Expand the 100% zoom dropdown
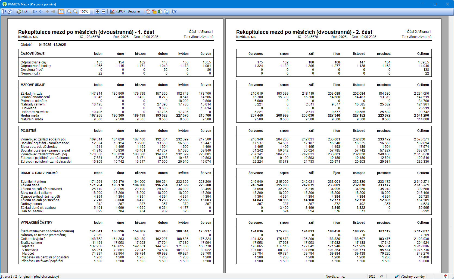The height and width of the screenshot is (279, 454). (92, 12)
